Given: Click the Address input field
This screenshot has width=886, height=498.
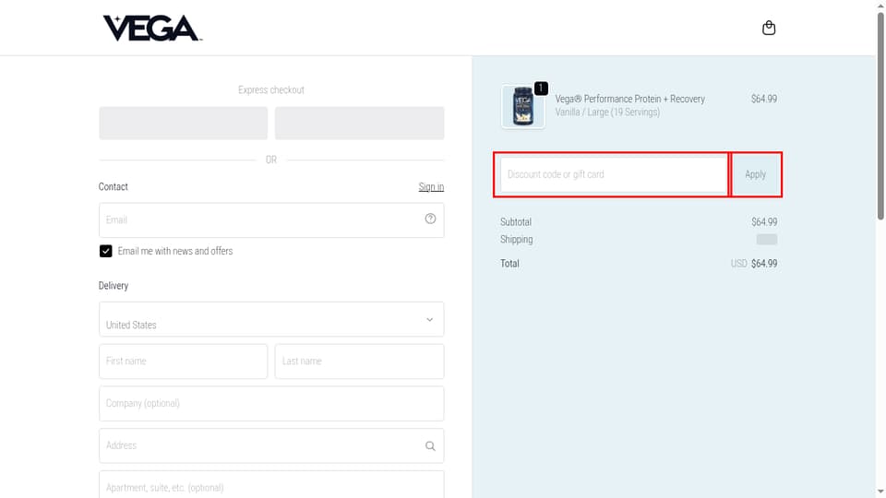Looking at the screenshot, I should click(271, 446).
